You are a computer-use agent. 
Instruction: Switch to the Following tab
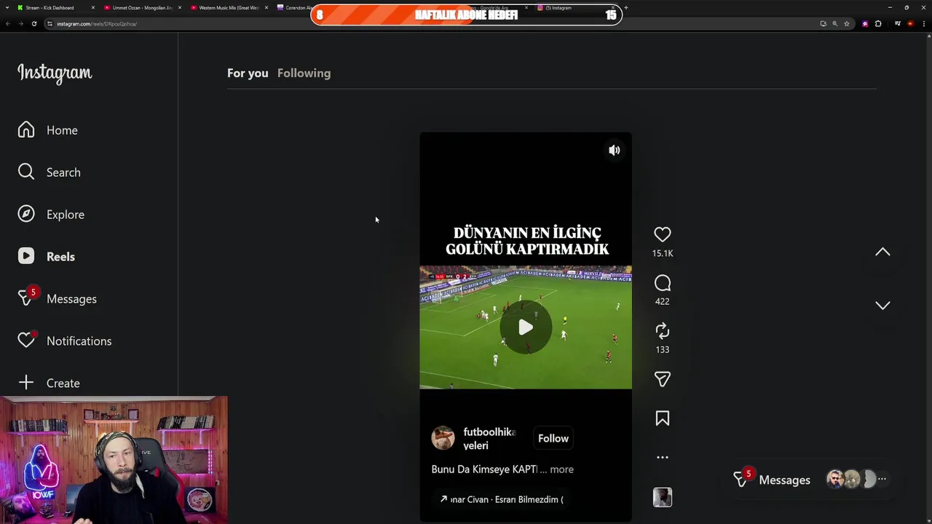[x=304, y=73]
